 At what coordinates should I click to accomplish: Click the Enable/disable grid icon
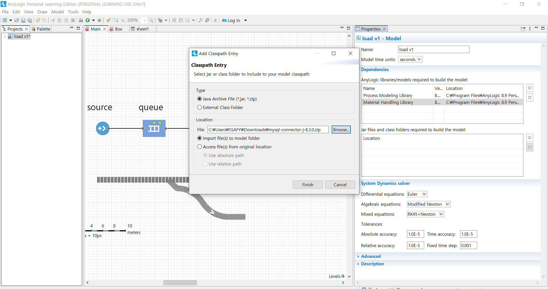(x=174, y=20)
